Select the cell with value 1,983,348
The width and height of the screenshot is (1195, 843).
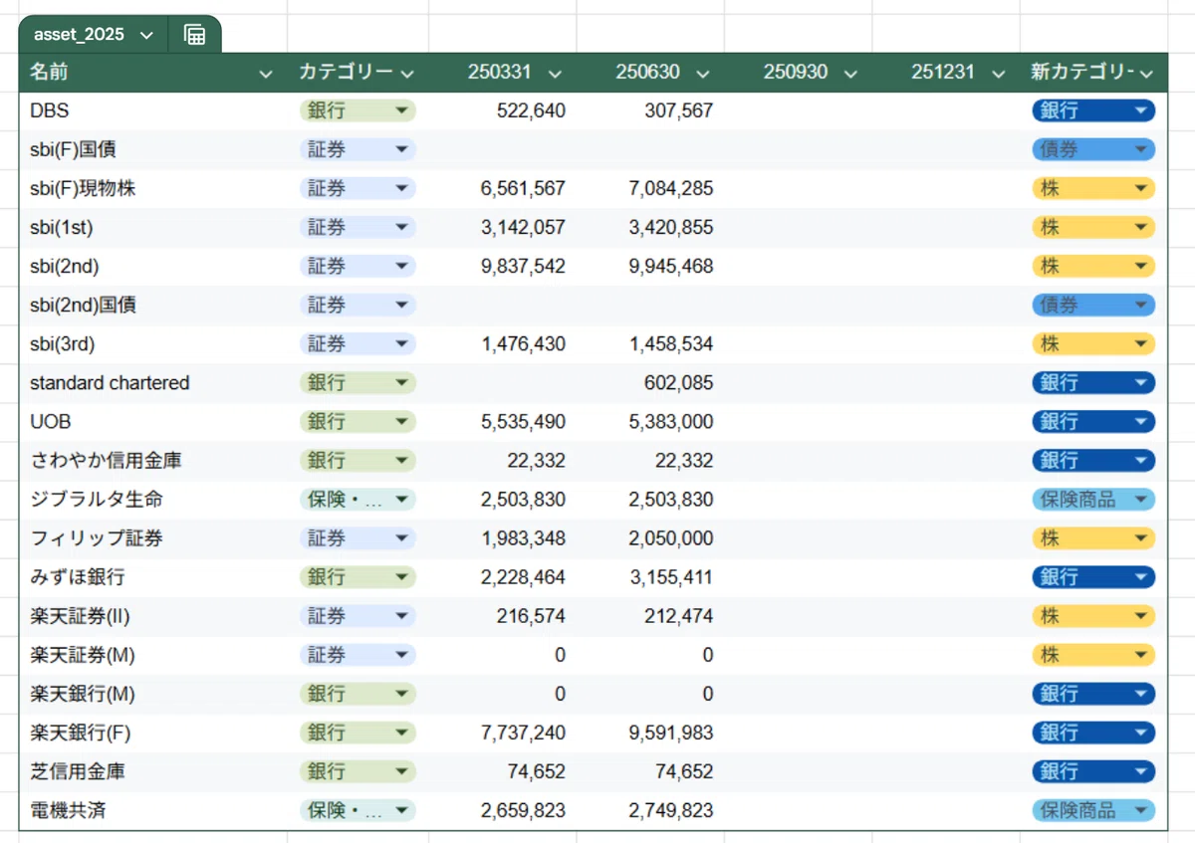point(502,538)
